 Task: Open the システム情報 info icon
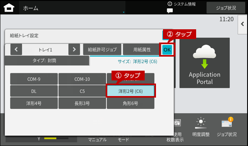[170, 4]
